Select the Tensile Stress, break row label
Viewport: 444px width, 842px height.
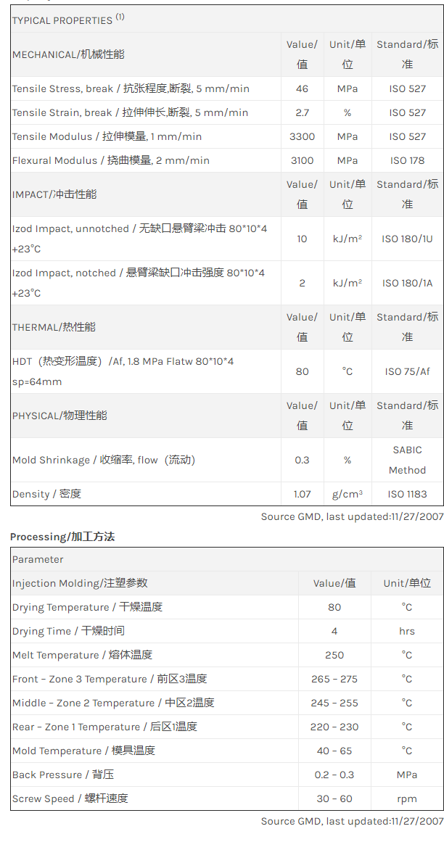(x=131, y=89)
